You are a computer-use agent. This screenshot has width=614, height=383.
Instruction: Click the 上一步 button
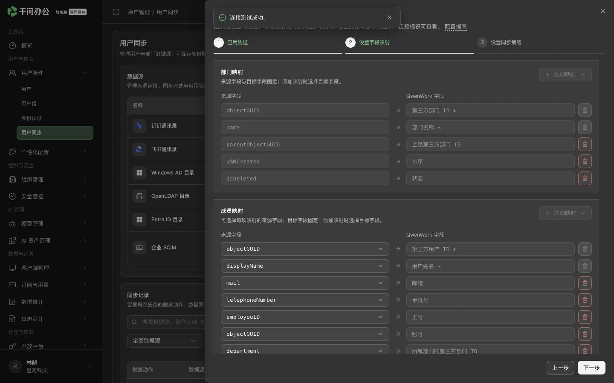(x=560, y=368)
